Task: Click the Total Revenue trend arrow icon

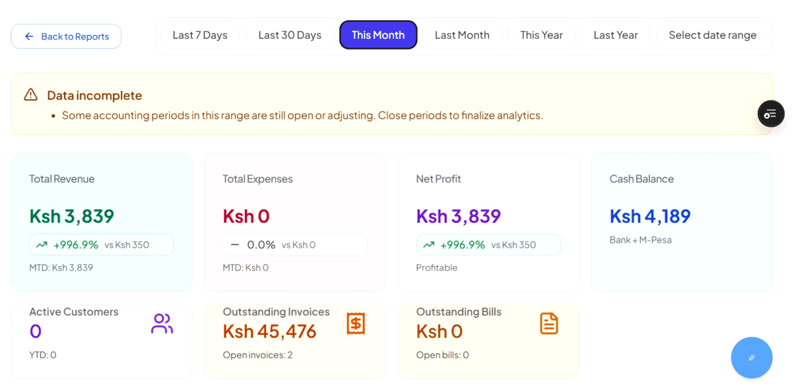Action: (42, 245)
